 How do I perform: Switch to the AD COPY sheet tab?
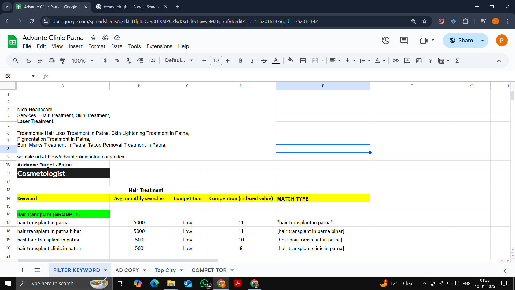(x=127, y=270)
